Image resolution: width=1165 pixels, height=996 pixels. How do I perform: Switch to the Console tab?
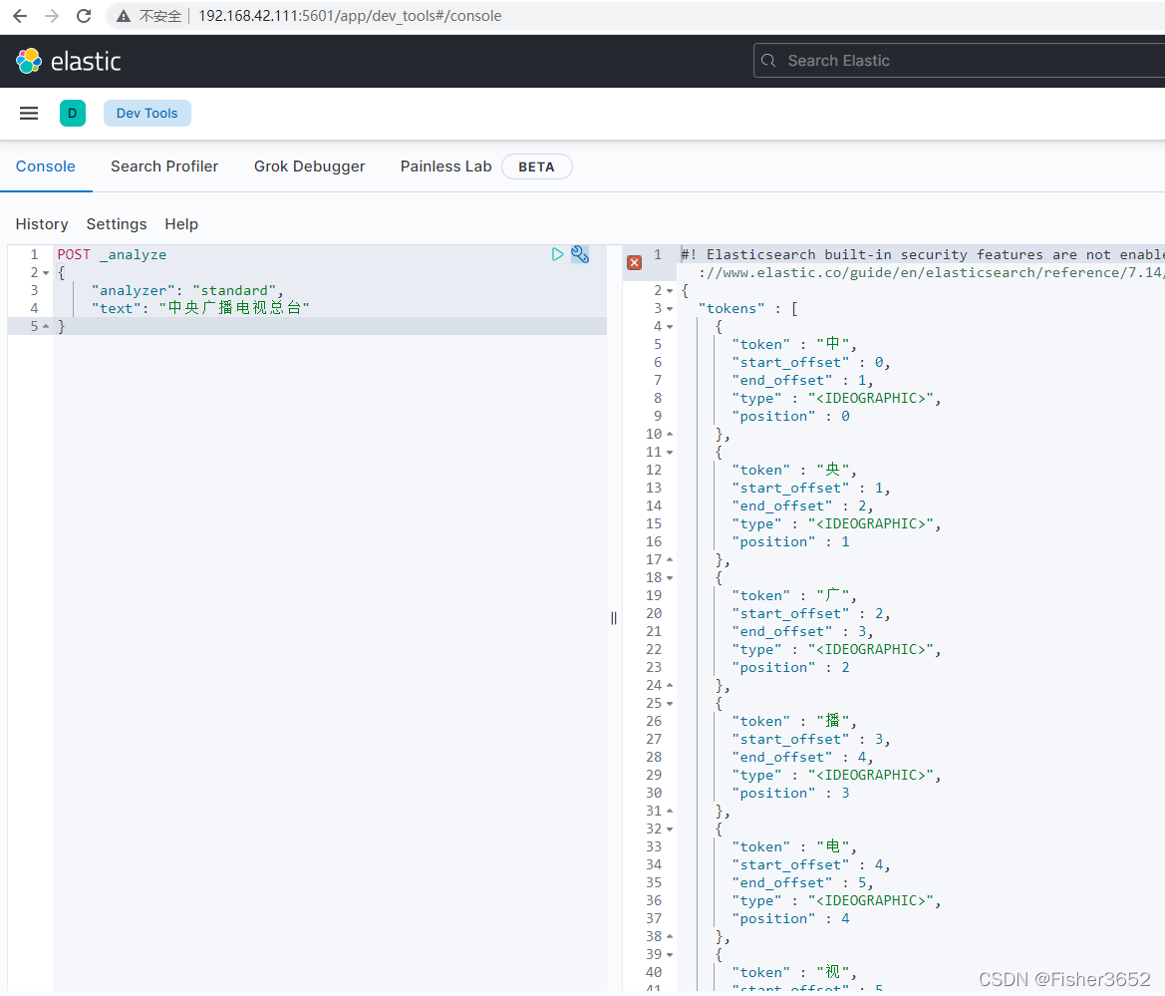coord(45,166)
